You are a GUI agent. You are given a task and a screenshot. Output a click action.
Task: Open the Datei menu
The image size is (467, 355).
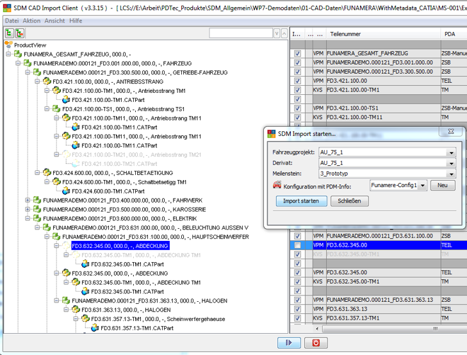coord(12,21)
